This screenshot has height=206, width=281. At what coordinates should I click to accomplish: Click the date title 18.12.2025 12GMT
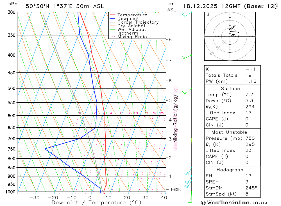pos(212,6)
